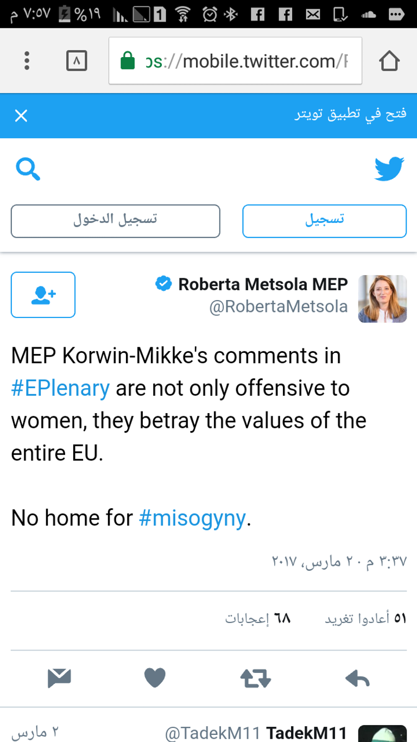View Roberta Metsola's profile photo
The height and width of the screenshot is (742, 417).
tap(382, 298)
